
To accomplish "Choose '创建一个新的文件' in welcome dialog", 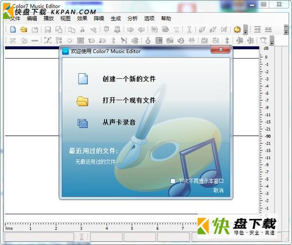I will pos(129,79).
